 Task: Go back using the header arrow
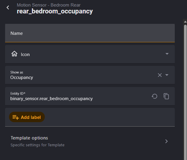(8, 8)
